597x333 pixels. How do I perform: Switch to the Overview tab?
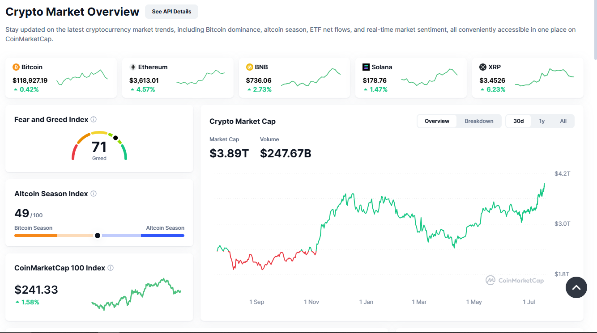[x=437, y=121]
